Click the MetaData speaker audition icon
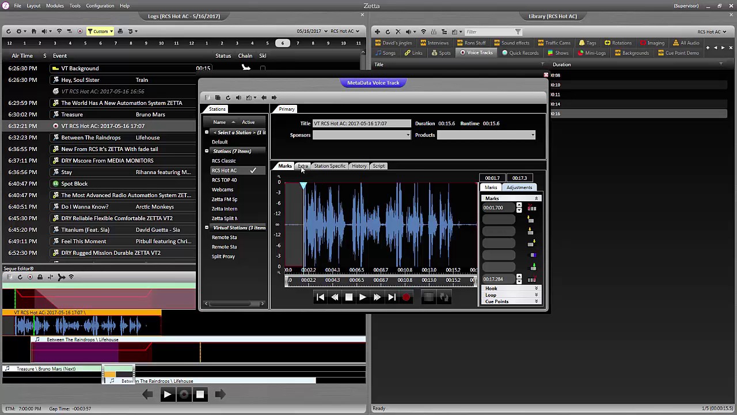Viewport: 737px width, 415px height. tap(238, 97)
